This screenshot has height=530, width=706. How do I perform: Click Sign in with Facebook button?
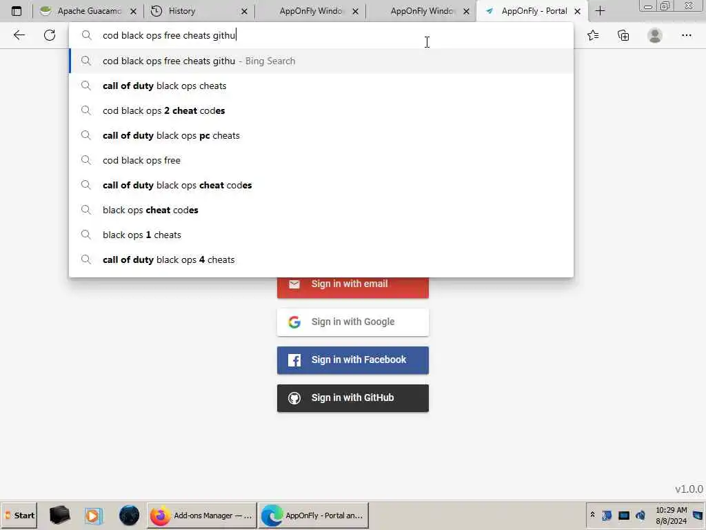click(x=352, y=360)
